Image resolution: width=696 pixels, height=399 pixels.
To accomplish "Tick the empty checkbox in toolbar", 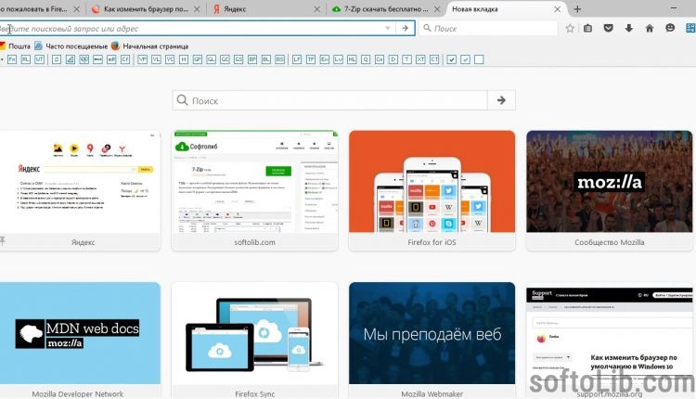I will click(479, 59).
